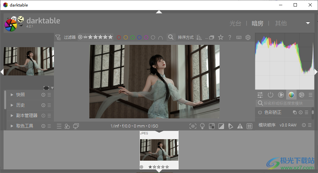This screenshot has width=318, height=173.
Task: Filter by blue color label
Action: tap(139, 37)
